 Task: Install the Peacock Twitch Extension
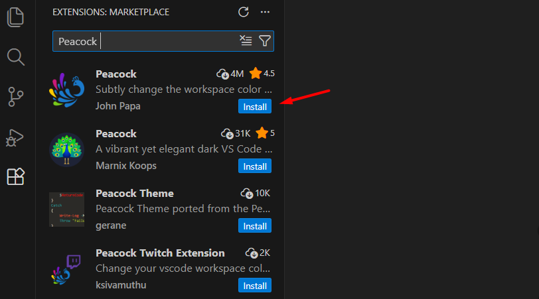(255, 286)
